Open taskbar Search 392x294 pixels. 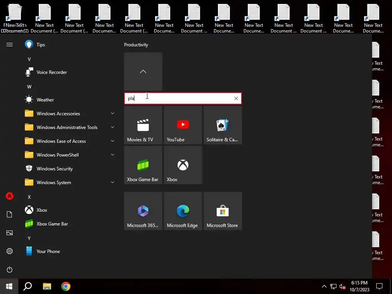(x=28, y=286)
